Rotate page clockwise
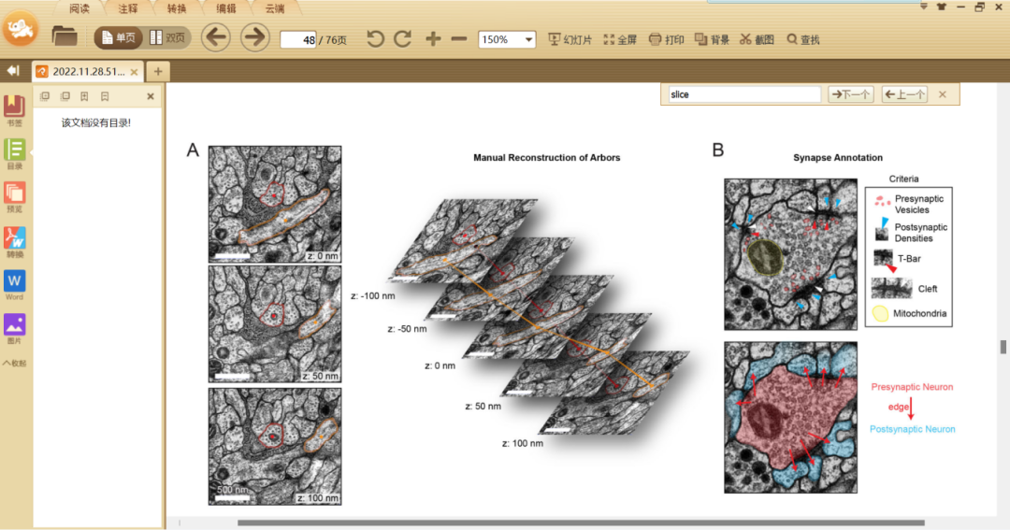 click(x=402, y=39)
